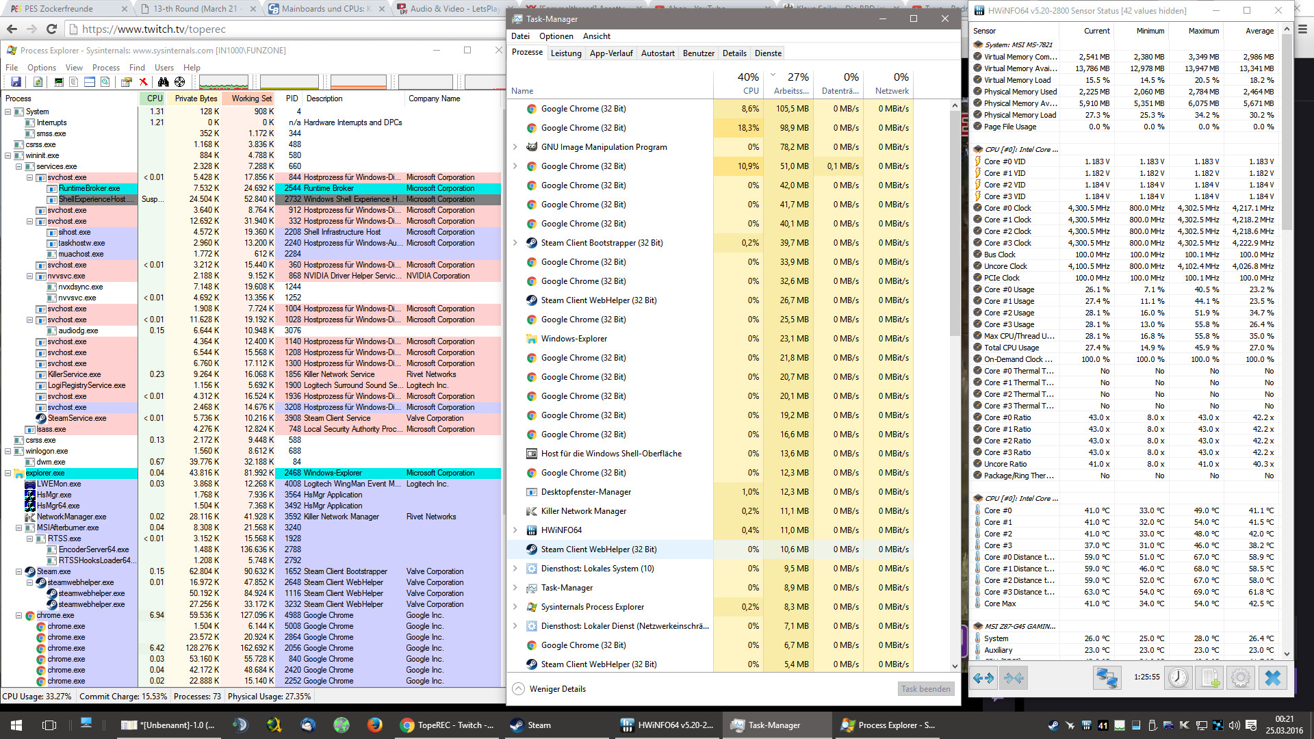The image size is (1314, 739).
Task: Click the CPU usage mini graph in toolbar
Action: (x=223, y=82)
